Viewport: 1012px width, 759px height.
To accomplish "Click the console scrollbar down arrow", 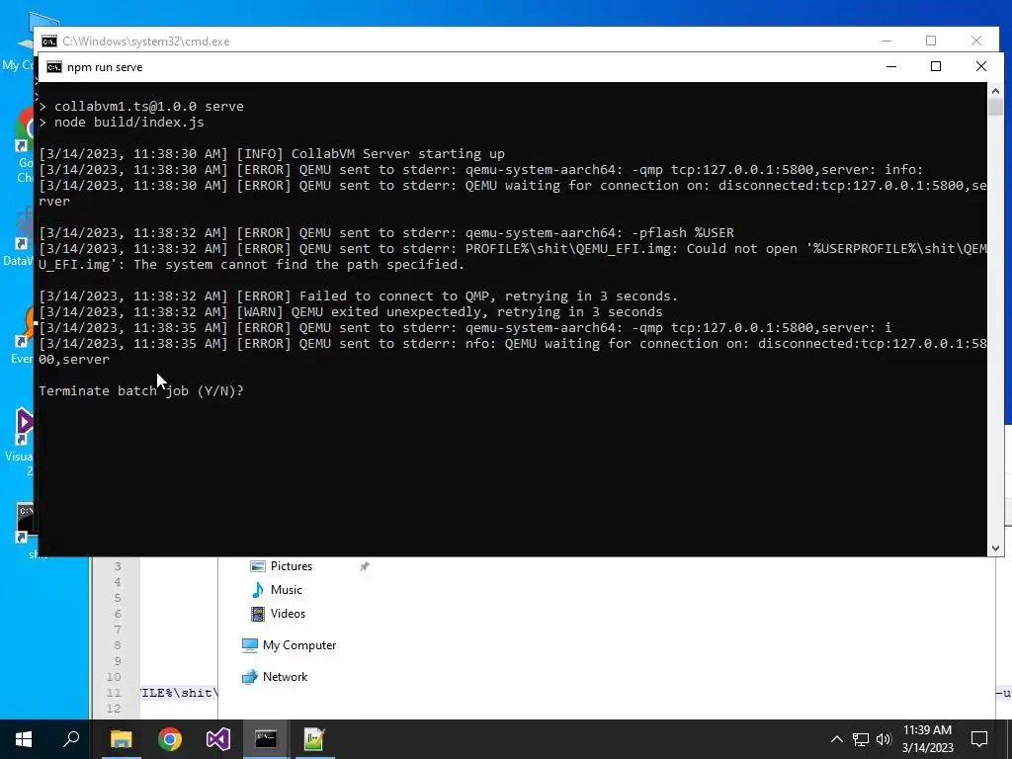I will tap(995, 548).
